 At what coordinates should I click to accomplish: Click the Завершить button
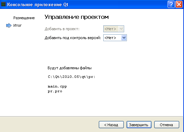[139, 125]
